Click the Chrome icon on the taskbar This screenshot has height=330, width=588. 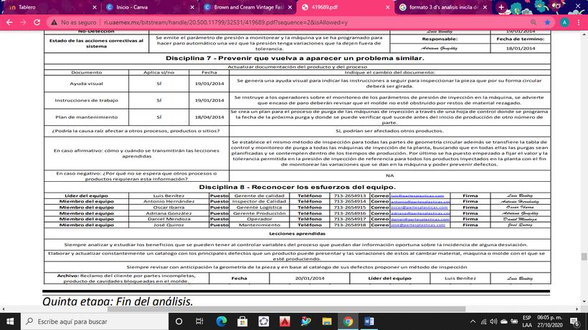tap(348, 321)
